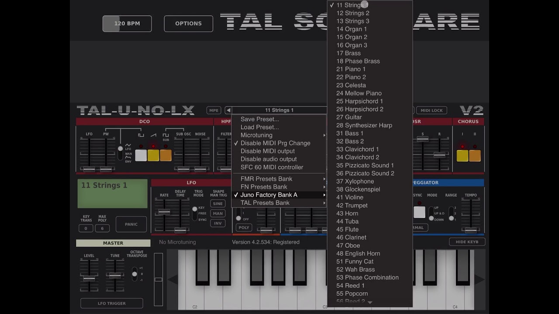Flip the LFO trig mode KEY/FREE/SYNC switch
Screen dimensions: 559x314
[195, 214]
